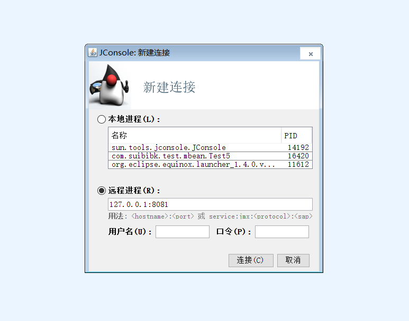Click PID 16420 cell
Screen dimensions: 409x321
click(x=298, y=156)
